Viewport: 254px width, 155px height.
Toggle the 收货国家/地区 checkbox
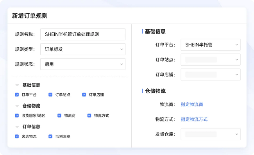[x=17, y=116]
